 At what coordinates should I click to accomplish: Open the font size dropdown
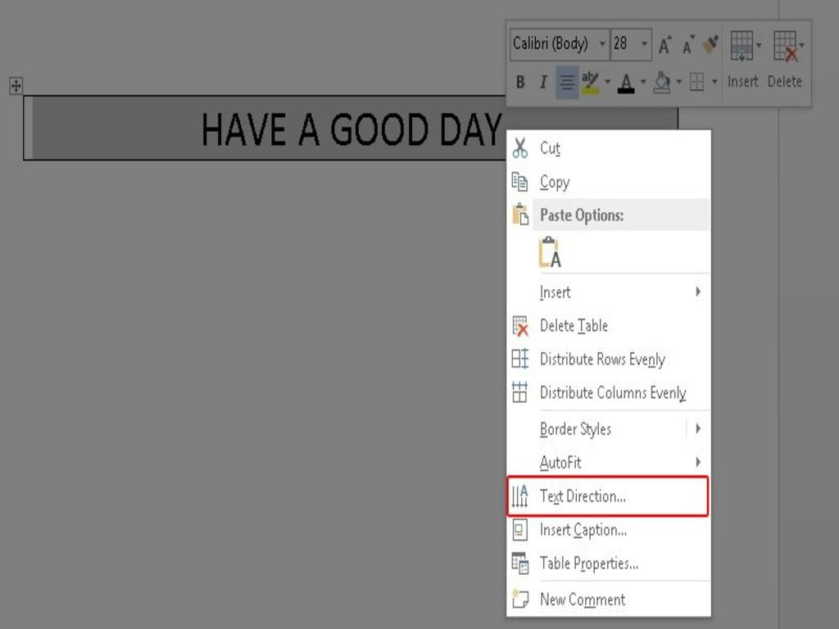(644, 44)
